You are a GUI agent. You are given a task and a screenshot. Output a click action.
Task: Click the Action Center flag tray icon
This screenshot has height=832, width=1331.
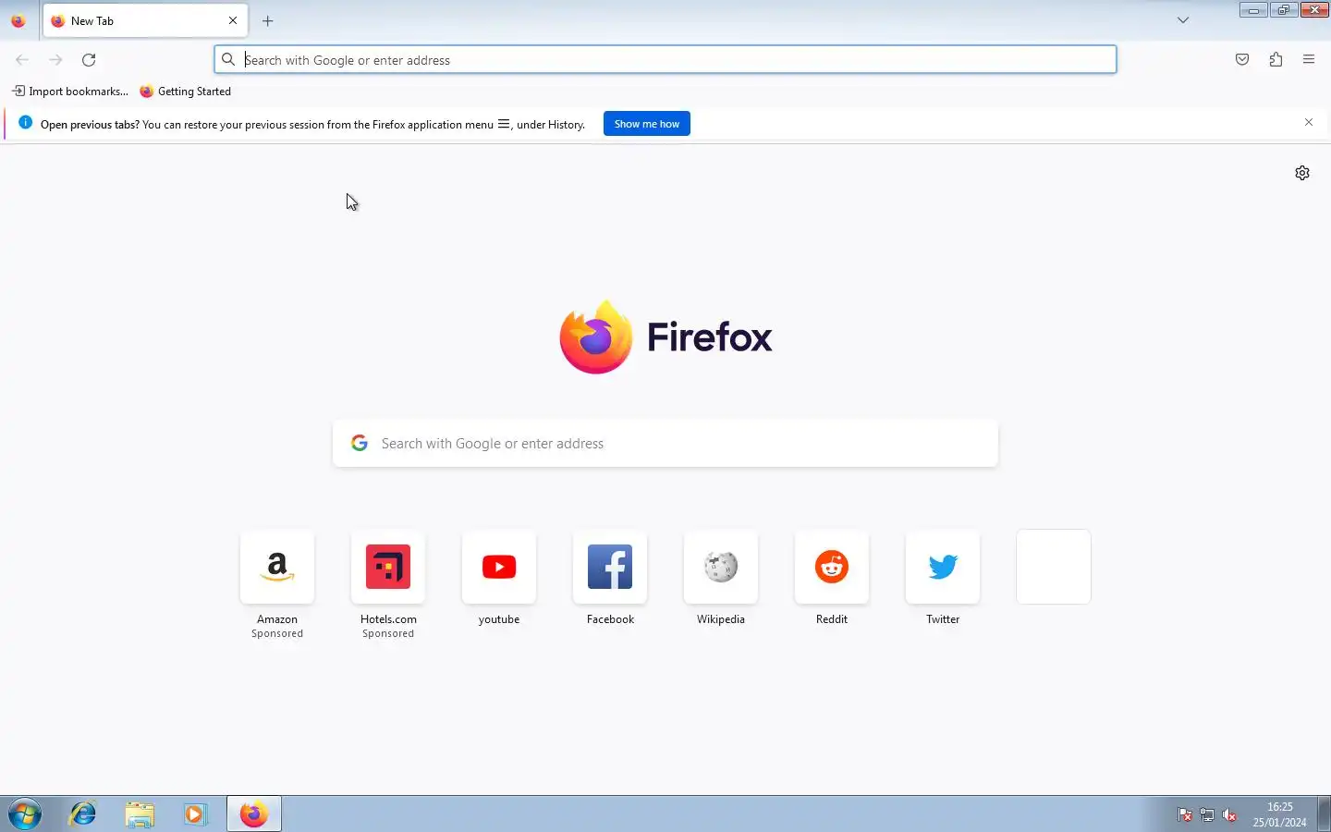click(x=1184, y=814)
